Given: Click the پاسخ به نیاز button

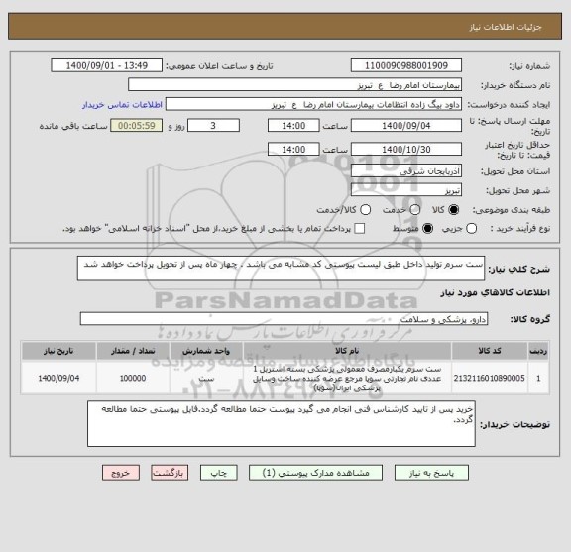Looking at the screenshot, I should tap(431, 473).
